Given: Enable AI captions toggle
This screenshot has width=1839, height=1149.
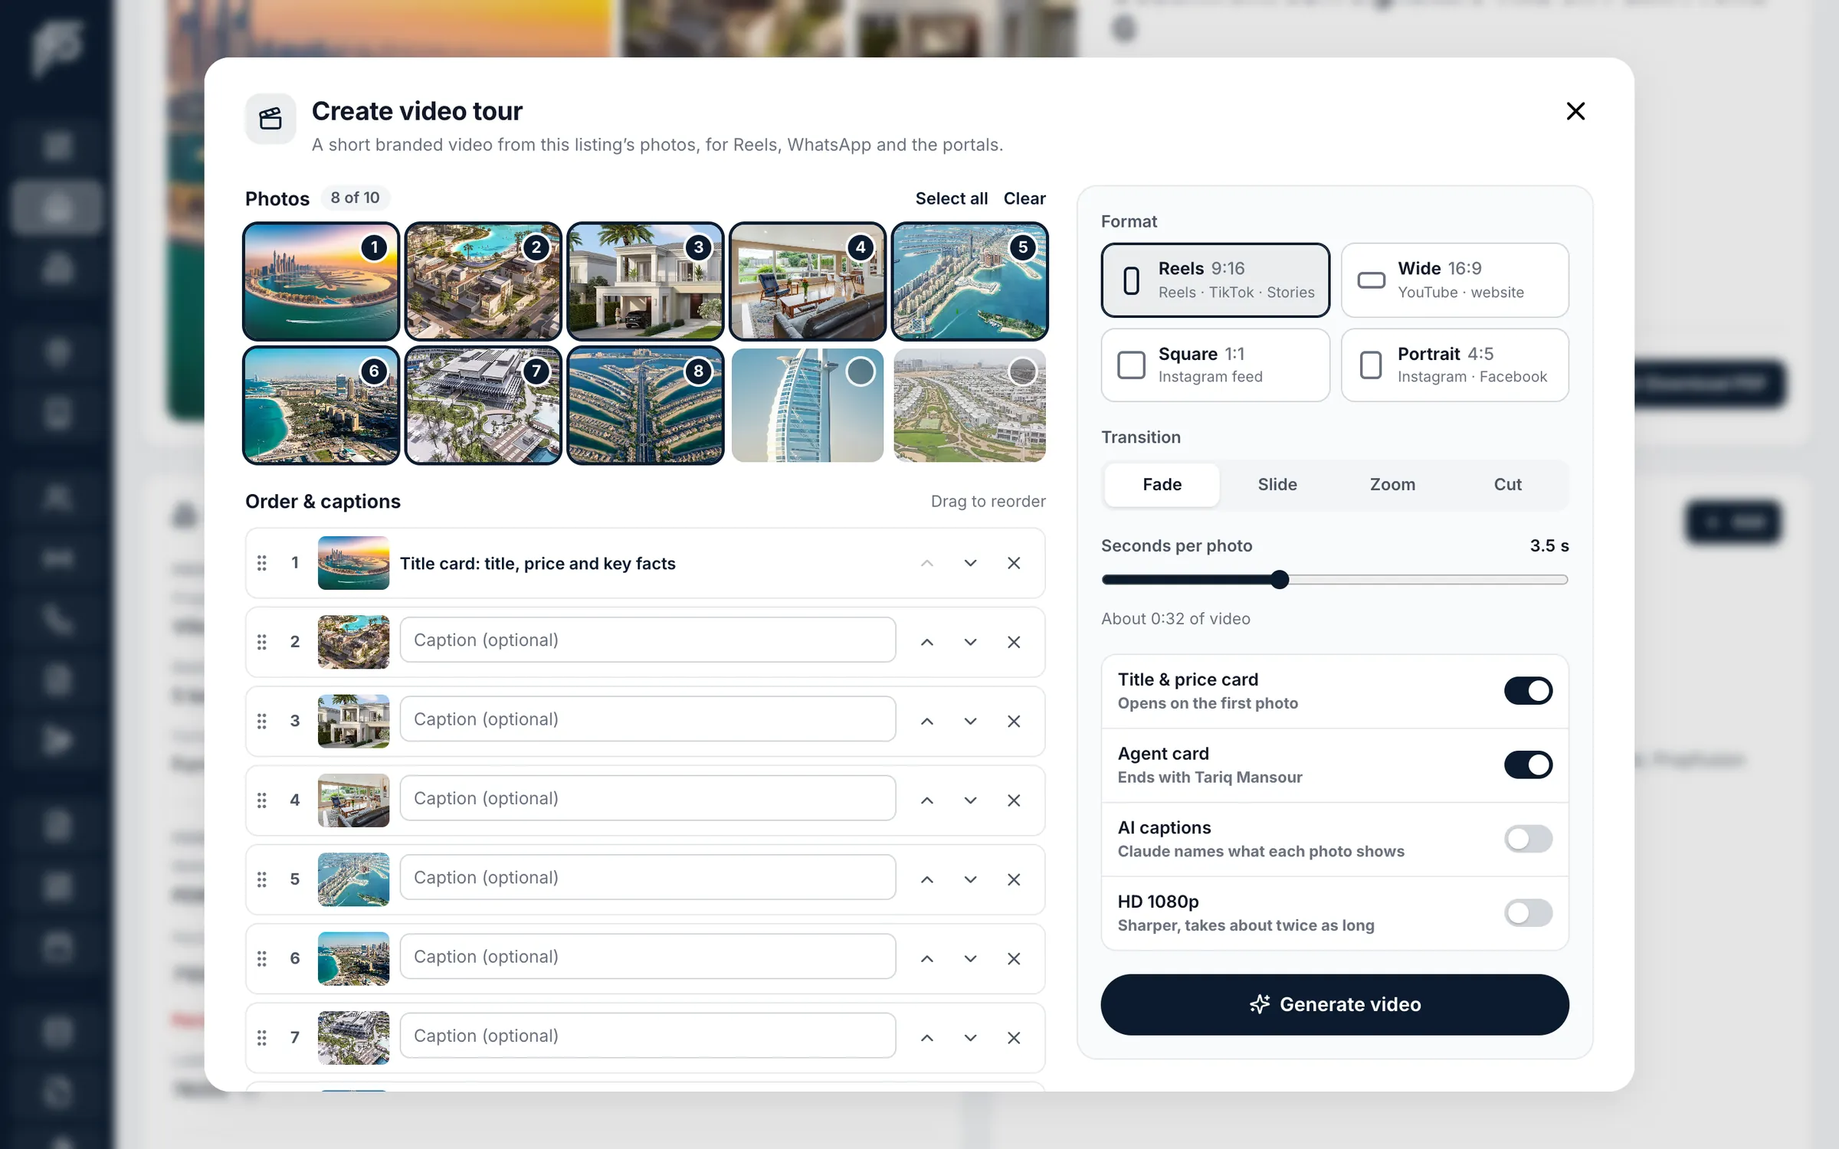Looking at the screenshot, I should pos(1528,839).
